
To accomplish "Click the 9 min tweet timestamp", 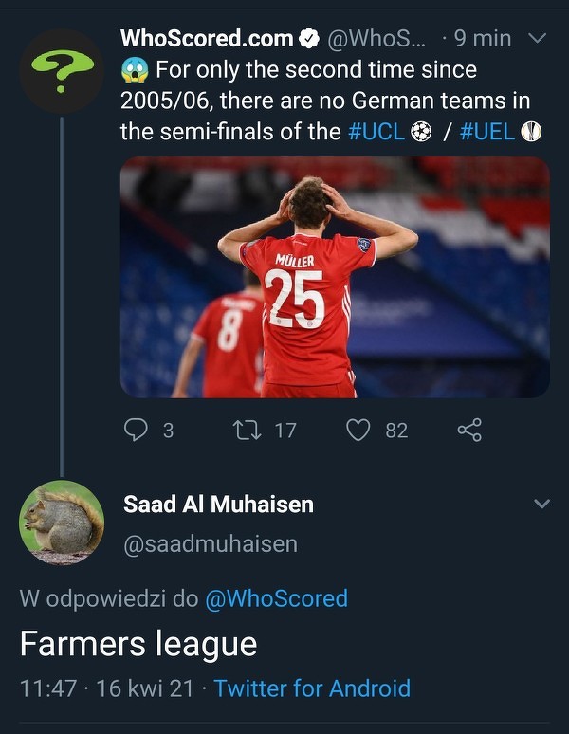I will [x=482, y=39].
